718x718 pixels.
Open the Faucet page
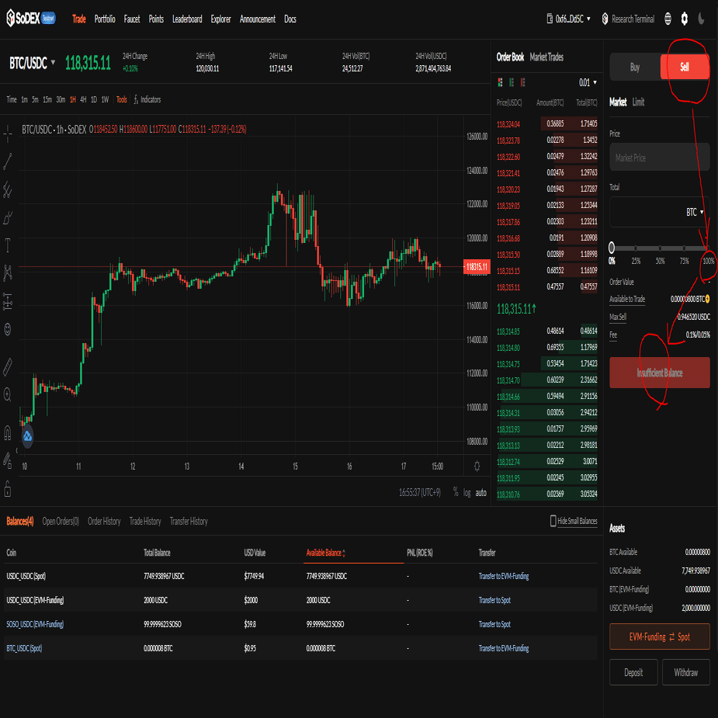point(132,19)
